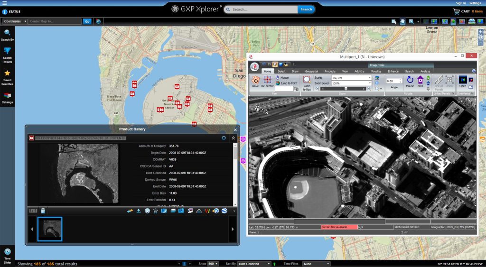The image size is (486, 267).
Task: Click the zoom slider handle in ribbon
Action: pos(346,89)
